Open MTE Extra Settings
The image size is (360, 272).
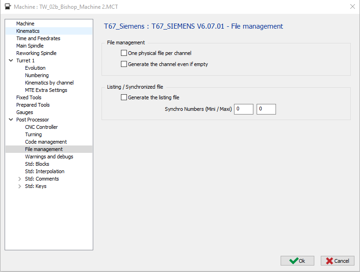46,90
